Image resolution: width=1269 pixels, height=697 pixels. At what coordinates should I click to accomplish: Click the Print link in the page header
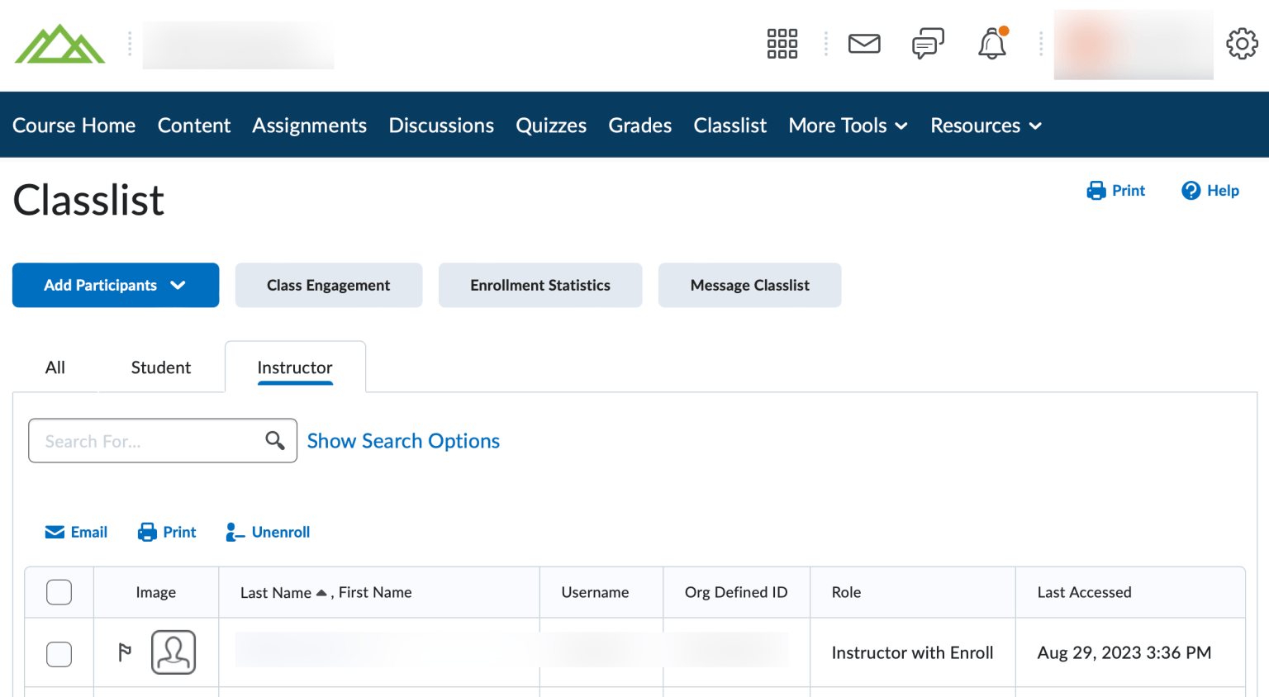[x=1115, y=191]
